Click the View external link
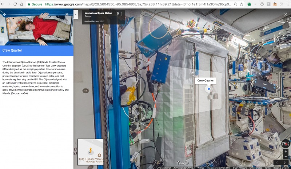The image size is (291, 169). click(x=164, y=168)
